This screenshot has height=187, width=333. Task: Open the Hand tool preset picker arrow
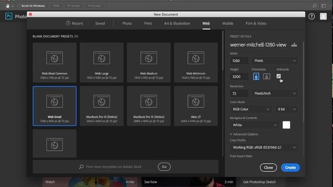(12, 6)
